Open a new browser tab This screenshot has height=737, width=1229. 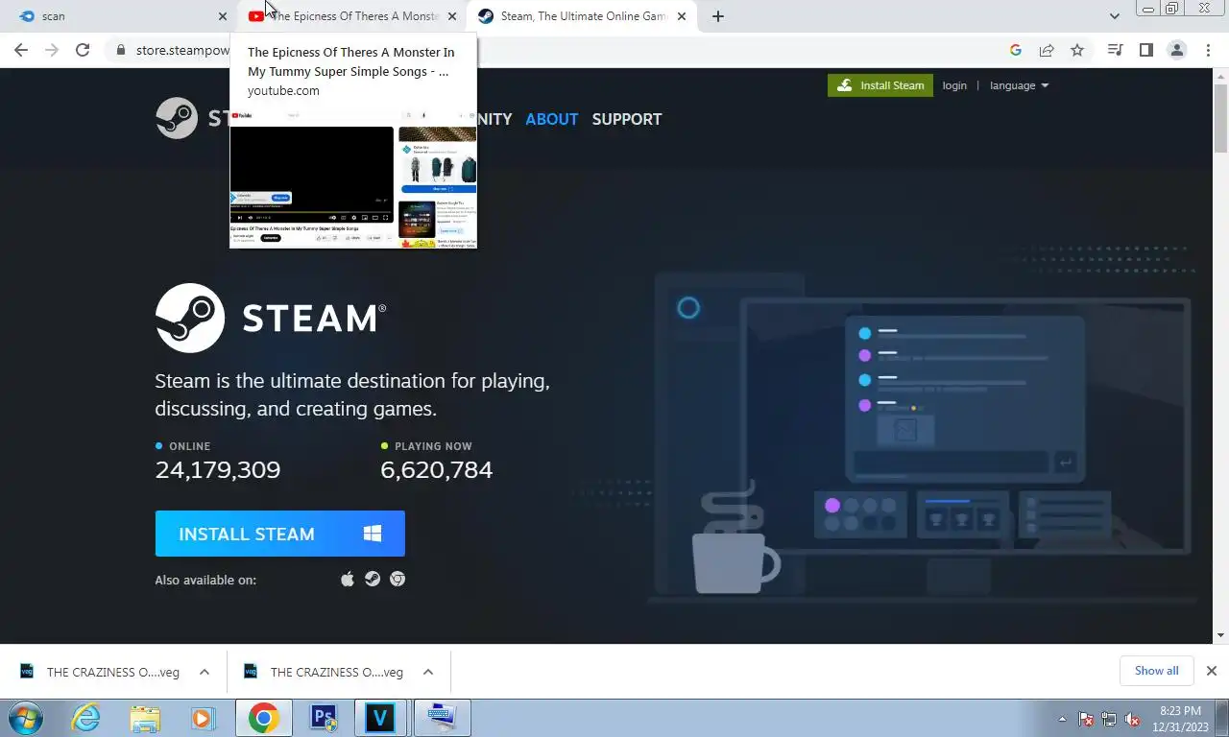(x=718, y=16)
